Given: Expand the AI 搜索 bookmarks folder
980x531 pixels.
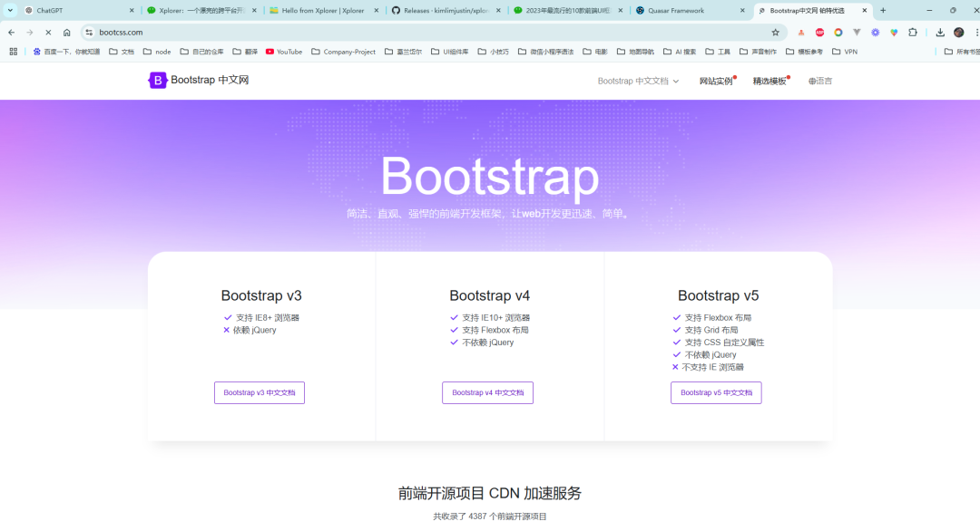Looking at the screenshot, I should [680, 52].
